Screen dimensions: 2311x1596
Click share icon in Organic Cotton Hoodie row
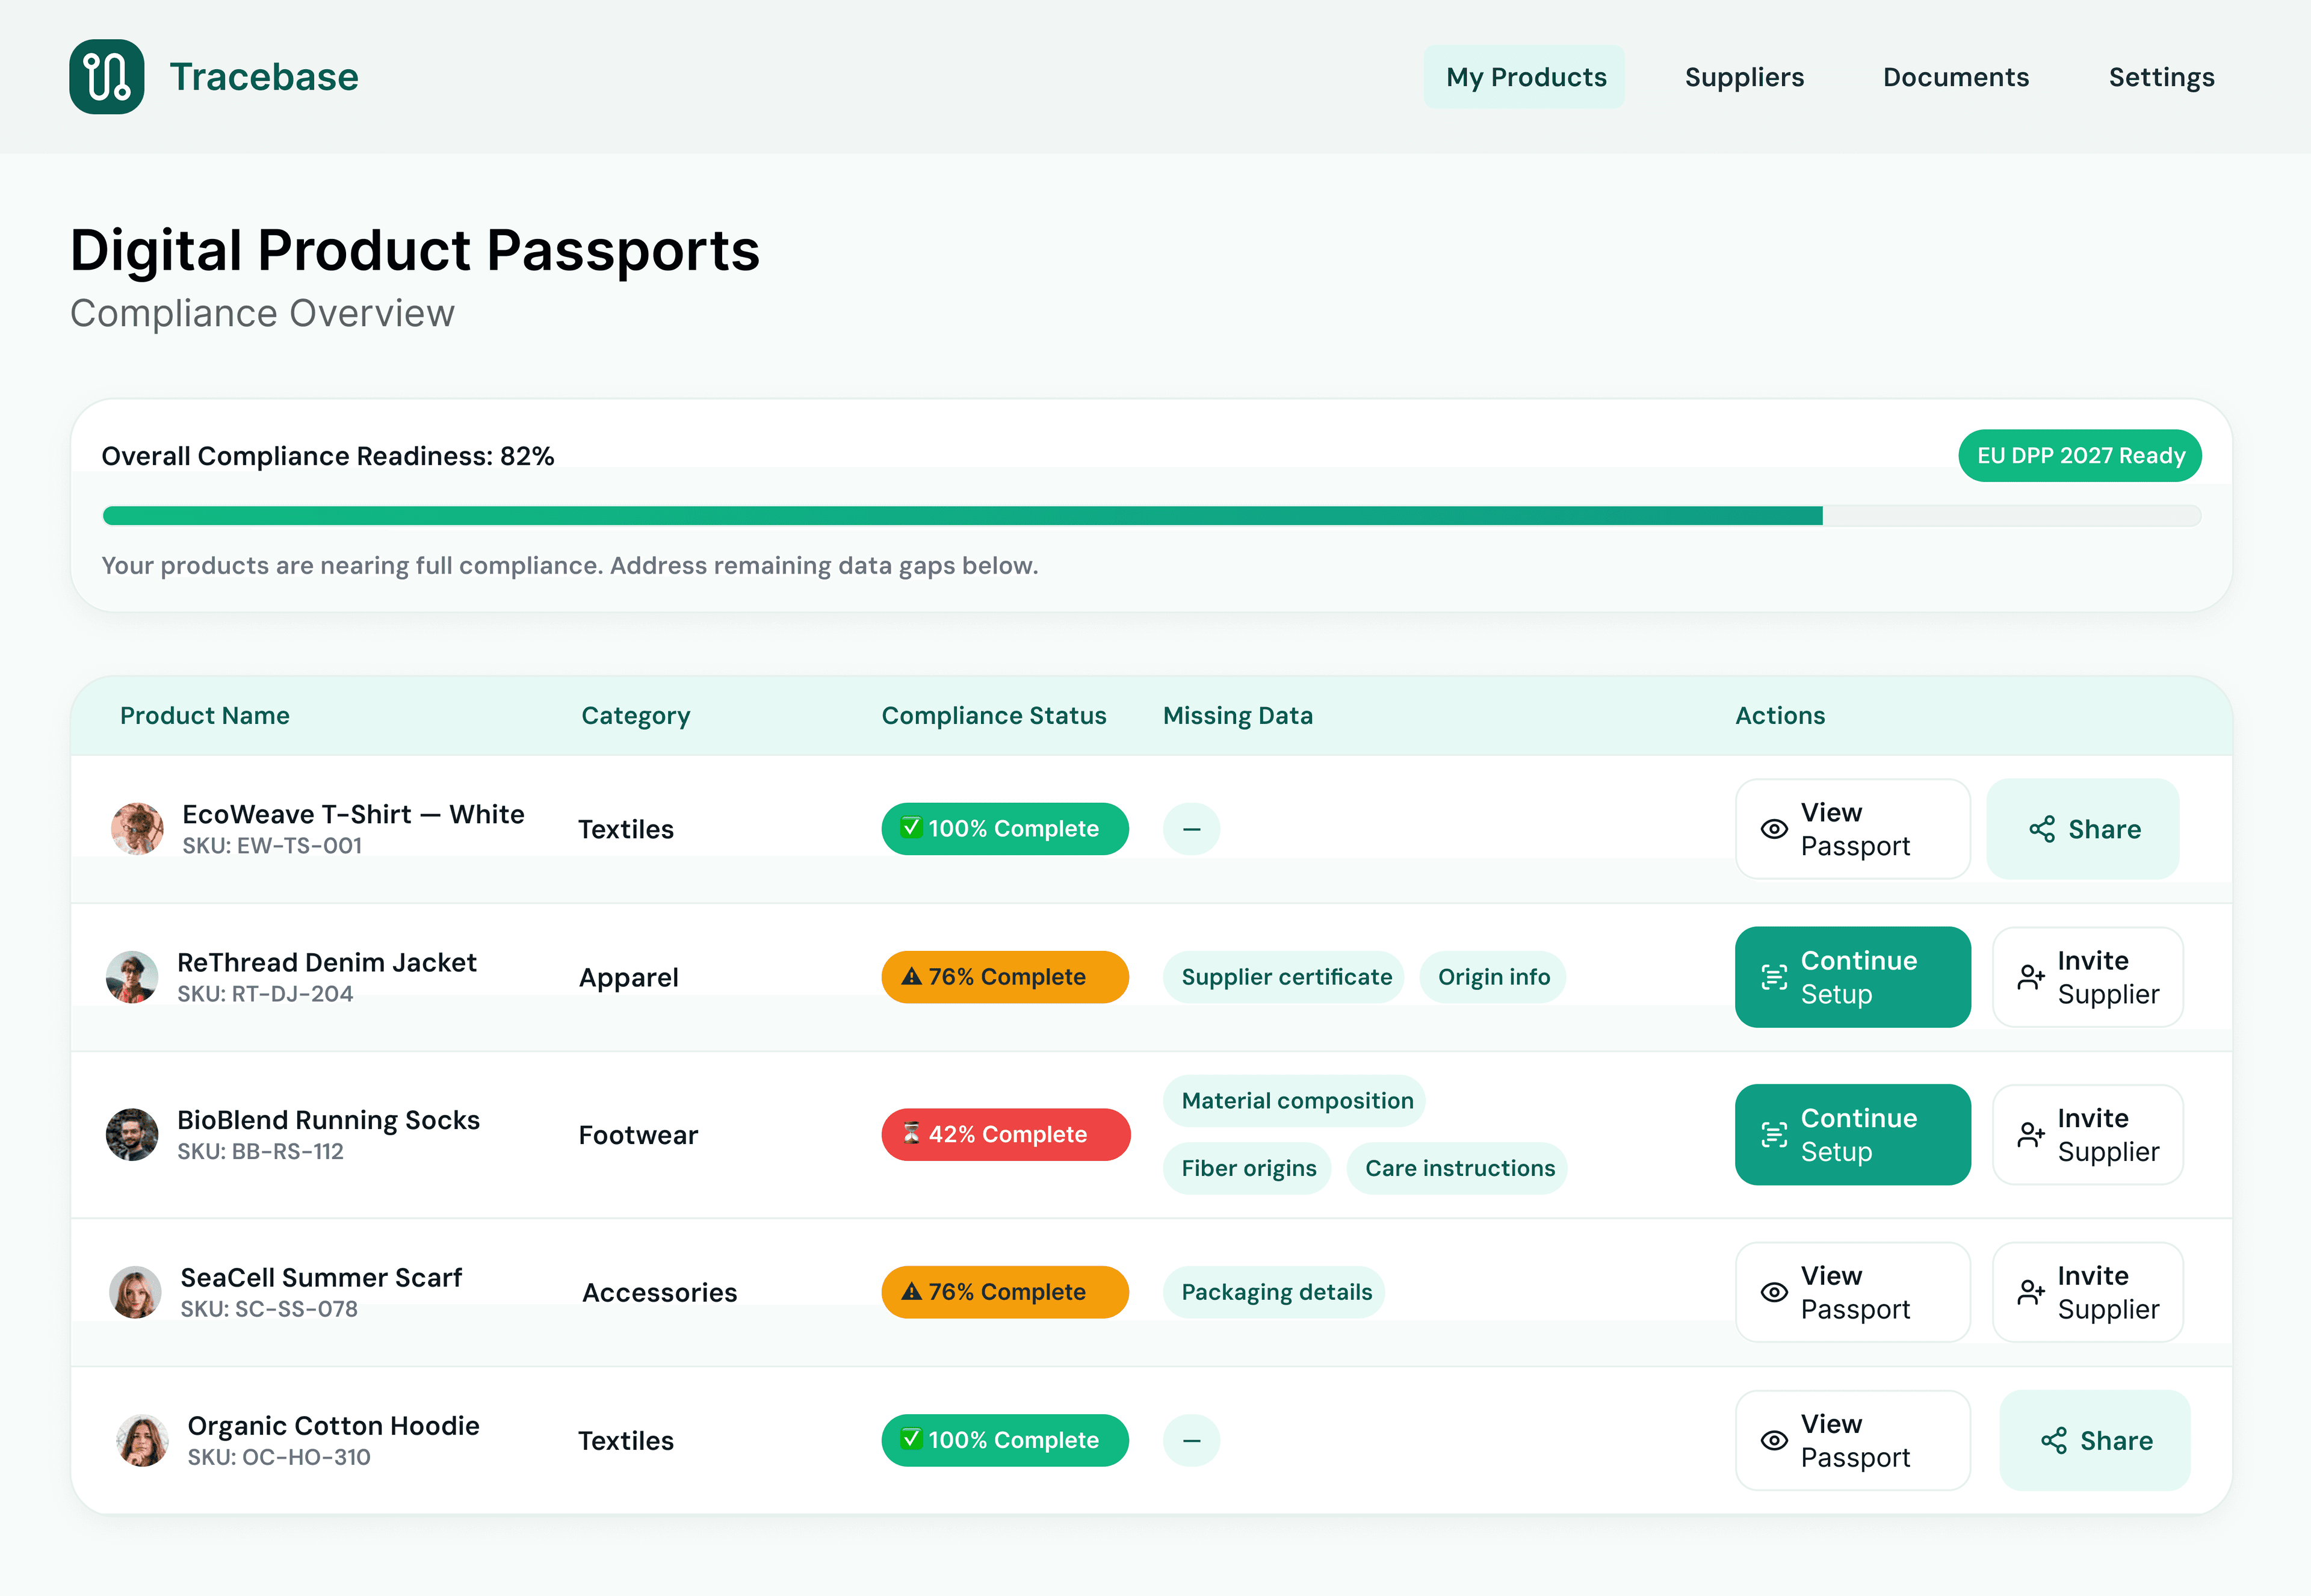pos(2054,1441)
